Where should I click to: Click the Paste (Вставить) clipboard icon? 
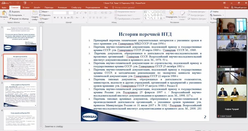point(4,13)
